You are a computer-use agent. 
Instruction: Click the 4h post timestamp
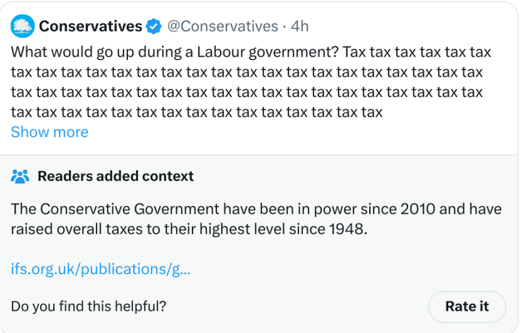point(300,26)
